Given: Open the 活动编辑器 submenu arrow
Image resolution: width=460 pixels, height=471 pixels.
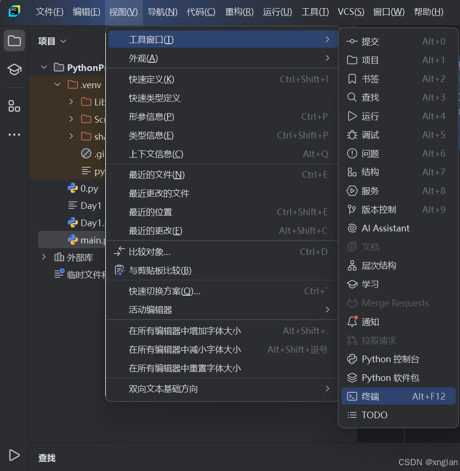Looking at the screenshot, I should click(327, 310).
